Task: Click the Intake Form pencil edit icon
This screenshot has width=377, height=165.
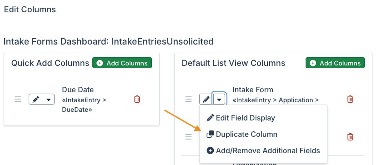Action: (x=206, y=99)
